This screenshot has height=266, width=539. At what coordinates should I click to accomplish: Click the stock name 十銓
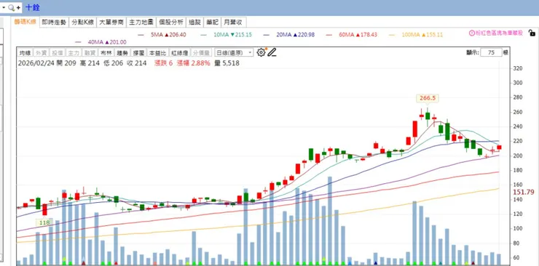[x=32, y=7]
